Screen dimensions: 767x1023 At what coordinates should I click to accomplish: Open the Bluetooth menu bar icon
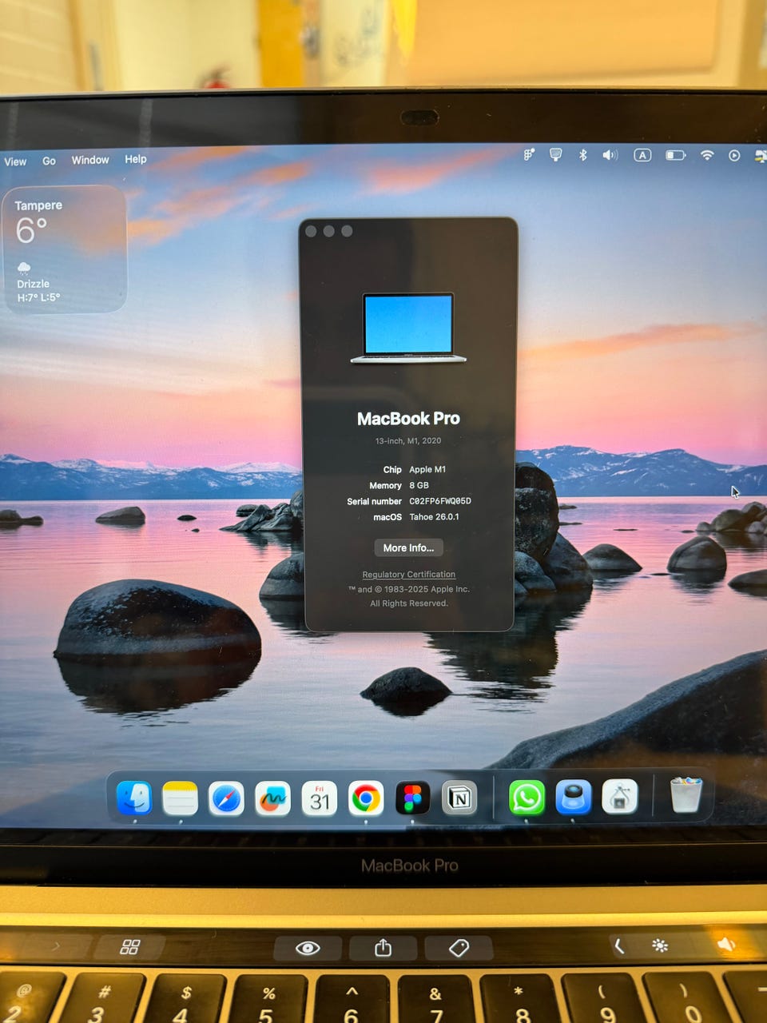(582, 155)
